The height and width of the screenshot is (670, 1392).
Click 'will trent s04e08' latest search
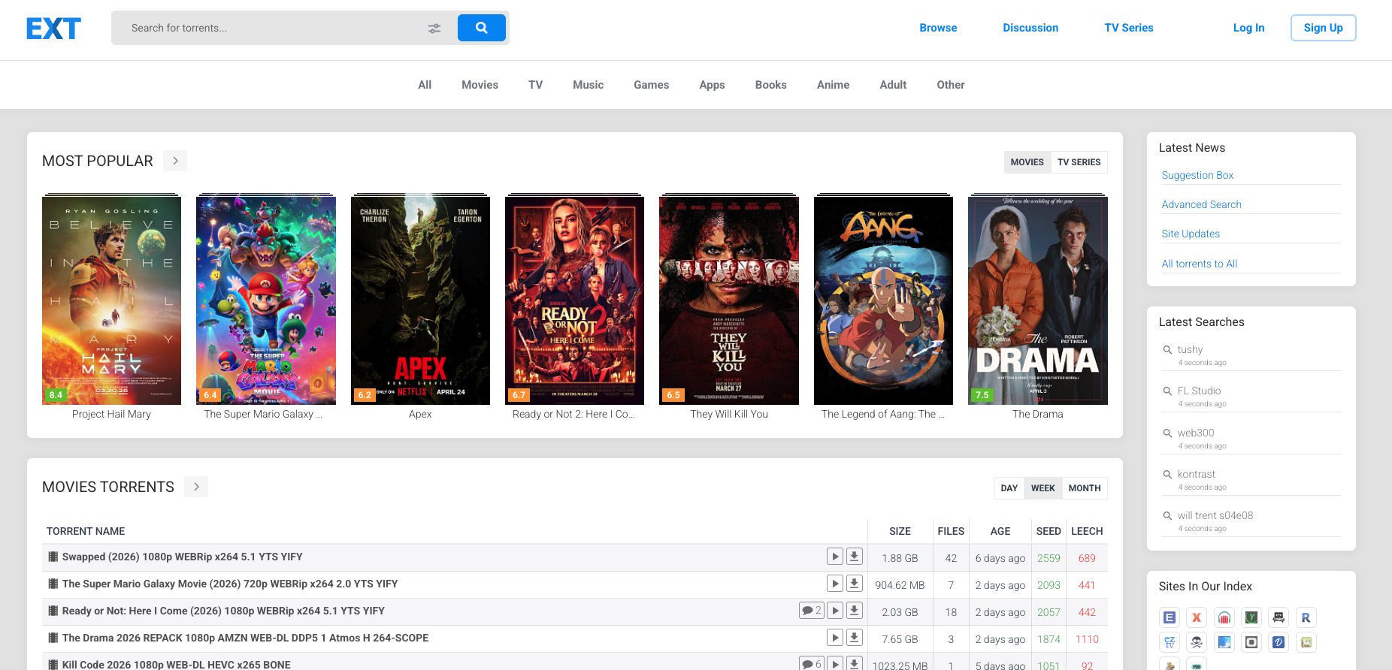pos(1215,515)
